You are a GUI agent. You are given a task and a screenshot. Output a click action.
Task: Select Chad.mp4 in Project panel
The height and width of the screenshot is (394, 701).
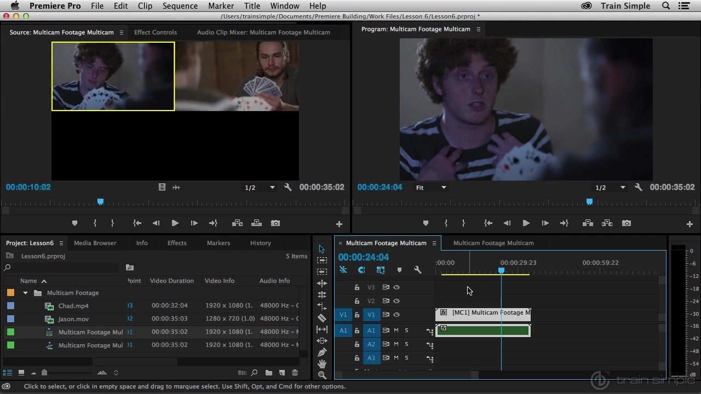[x=73, y=306]
